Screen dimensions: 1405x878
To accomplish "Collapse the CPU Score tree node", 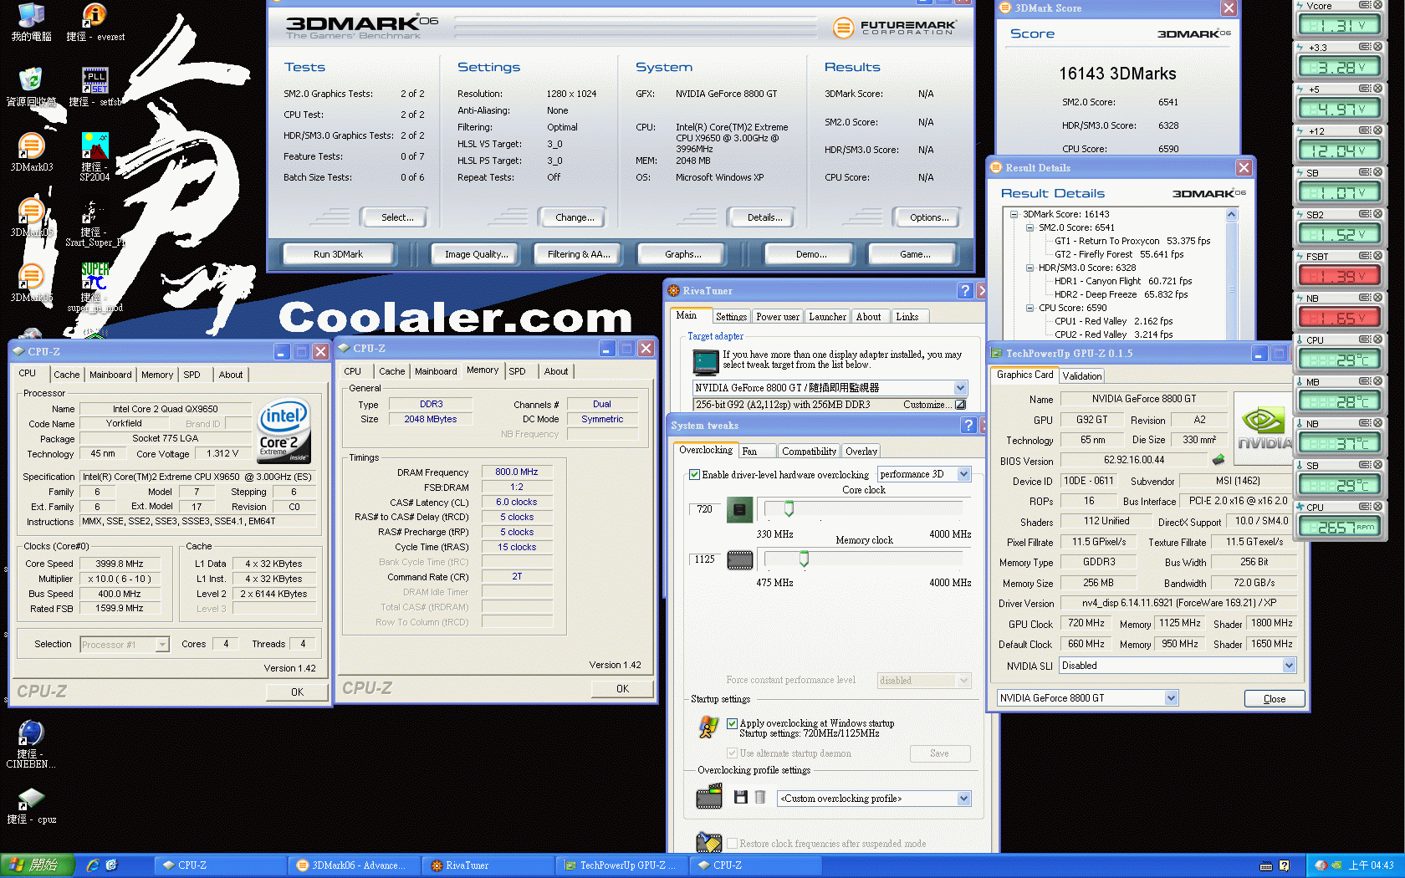I will 1029,308.
